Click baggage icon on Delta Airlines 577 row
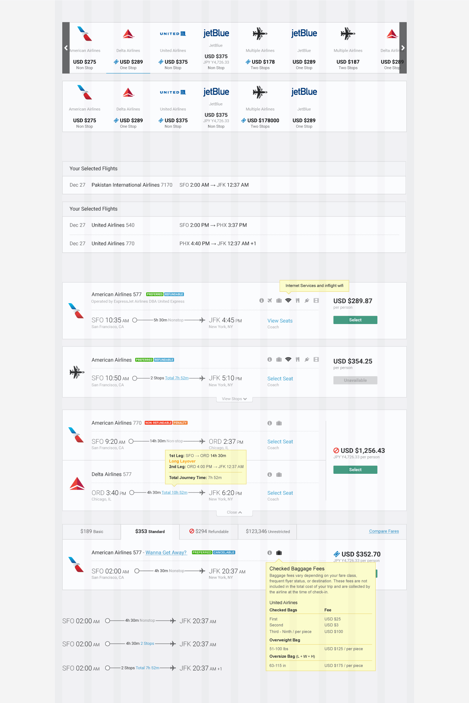Screen dimensions: 469x703 279,475
